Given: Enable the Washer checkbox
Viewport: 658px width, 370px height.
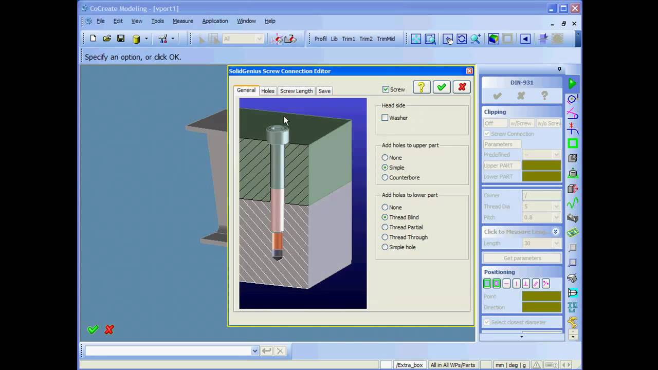Looking at the screenshot, I should pyautogui.click(x=385, y=118).
